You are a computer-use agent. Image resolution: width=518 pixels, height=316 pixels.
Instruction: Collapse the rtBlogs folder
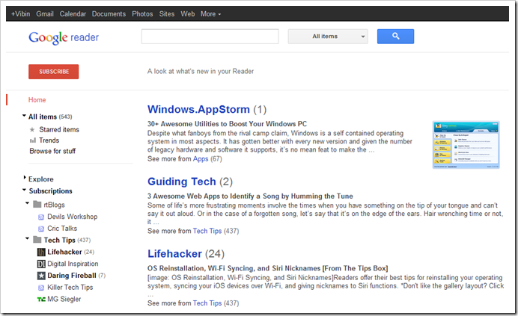[28, 203]
